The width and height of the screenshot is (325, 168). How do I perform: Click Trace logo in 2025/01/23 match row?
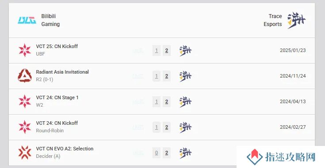pyautogui.click(x=186, y=51)
